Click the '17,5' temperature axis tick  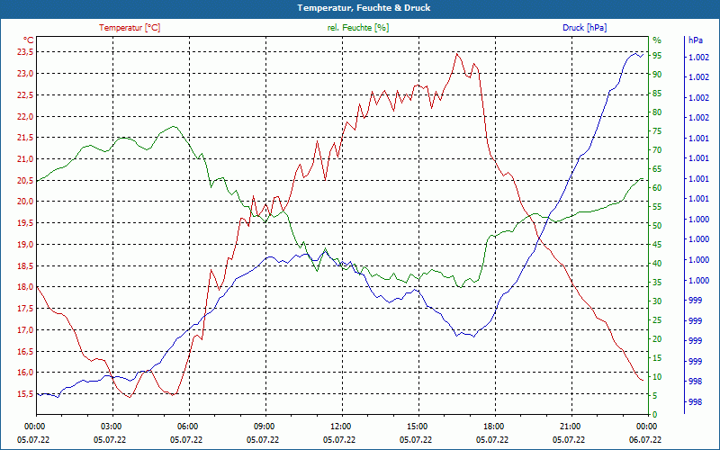click(25, 309)
